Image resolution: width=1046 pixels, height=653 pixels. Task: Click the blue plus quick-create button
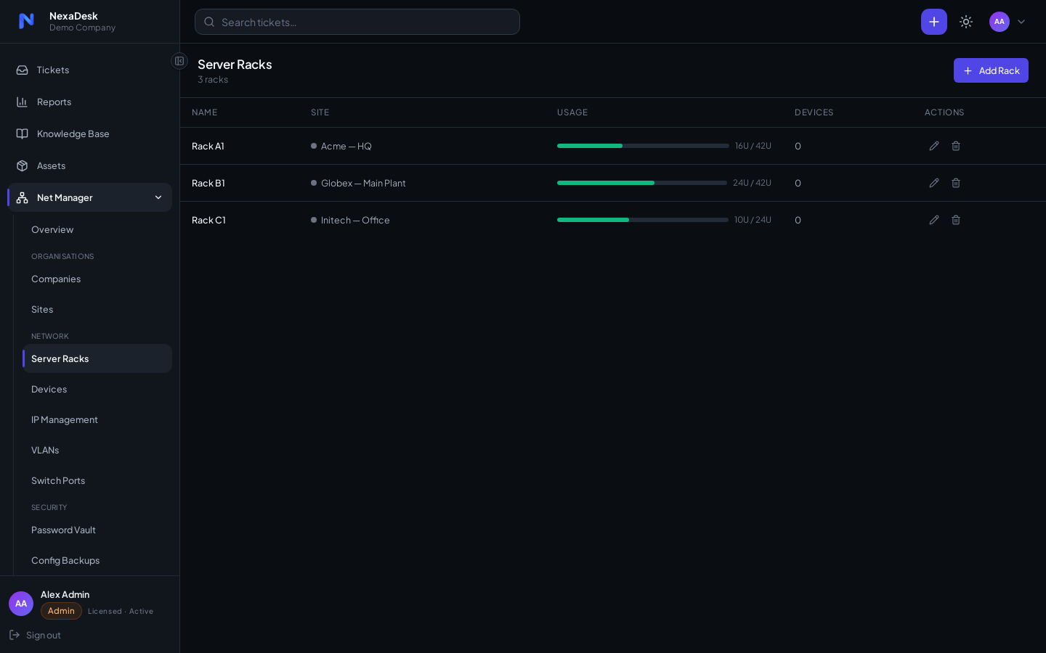pos(934,22)
